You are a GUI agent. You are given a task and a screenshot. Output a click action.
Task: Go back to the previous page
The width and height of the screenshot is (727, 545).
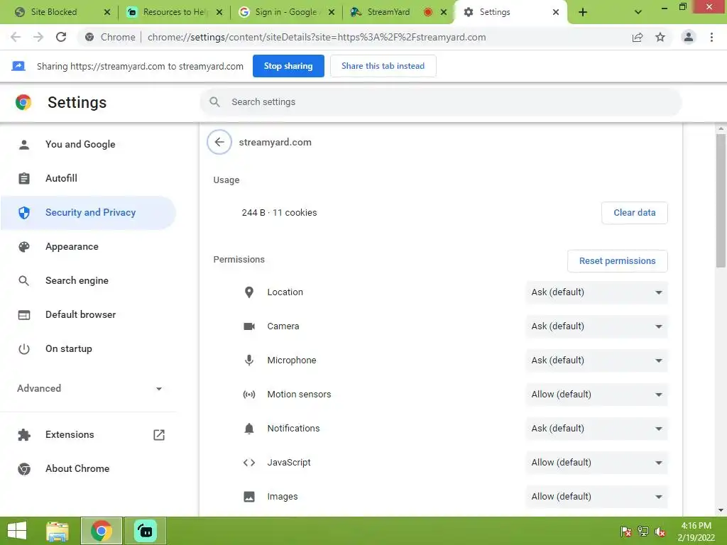click(16, 37)
